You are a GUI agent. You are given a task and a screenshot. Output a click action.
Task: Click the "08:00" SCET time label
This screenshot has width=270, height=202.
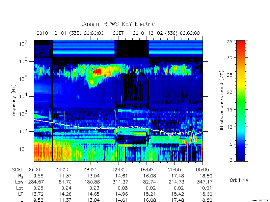90,170
